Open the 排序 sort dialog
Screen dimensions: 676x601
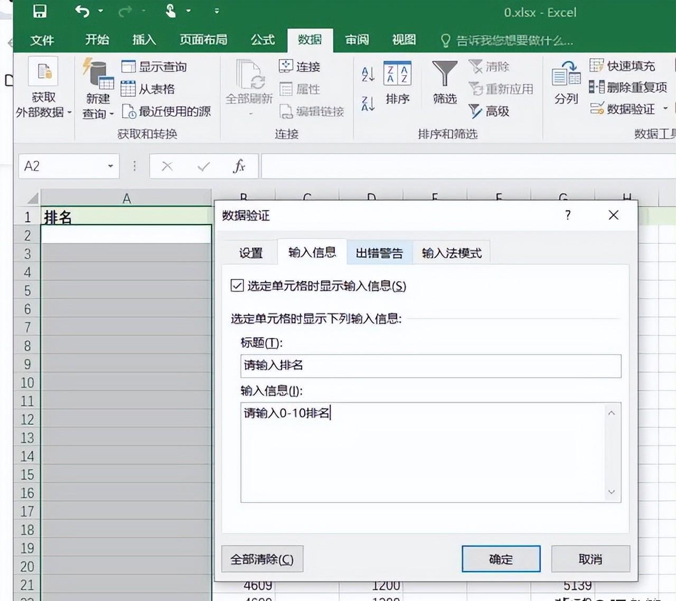(397, 84)
